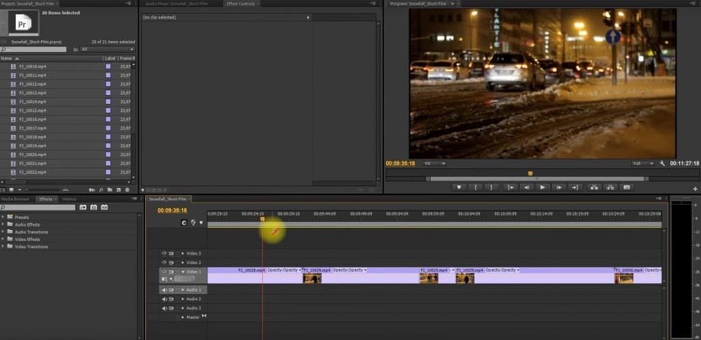
Task: Create a new bin in Project panel
Action: pyautogui.click(x=110, y=190)
